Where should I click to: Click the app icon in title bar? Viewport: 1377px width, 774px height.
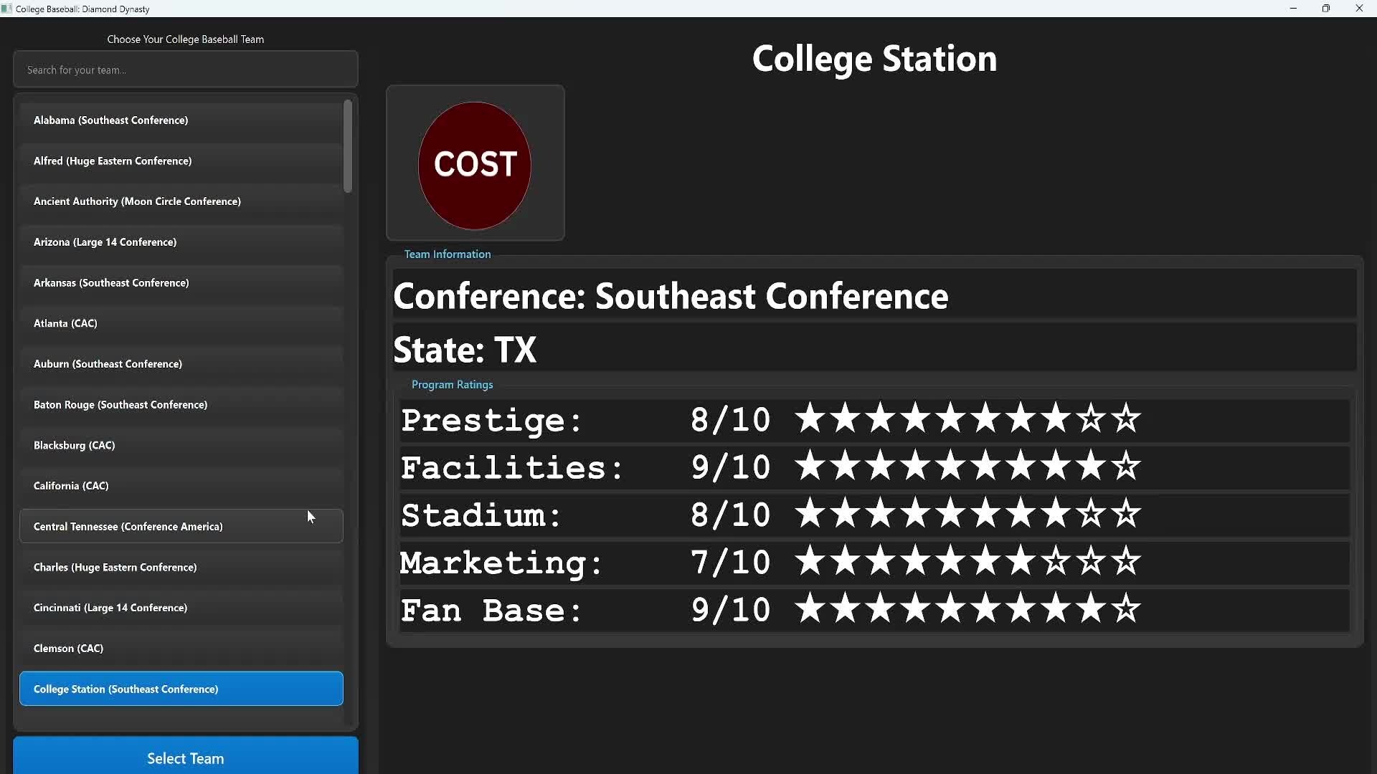[7, 9]
